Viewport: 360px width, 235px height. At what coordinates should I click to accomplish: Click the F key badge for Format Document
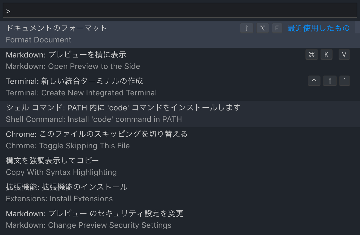click(x=277, y=28)
